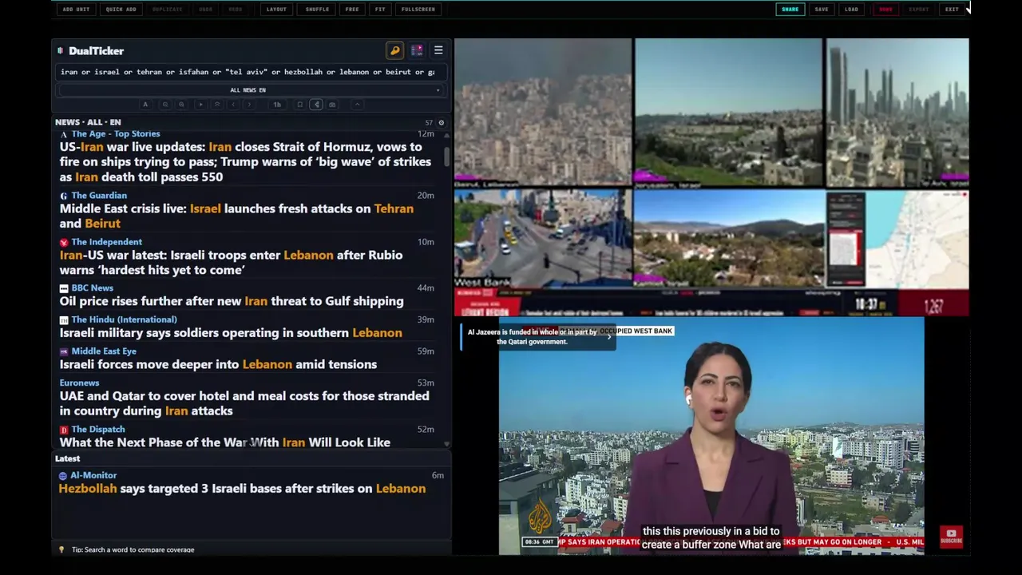Click the camera icon in ticker toolbar
The image size is (1022, 575).
332,105
